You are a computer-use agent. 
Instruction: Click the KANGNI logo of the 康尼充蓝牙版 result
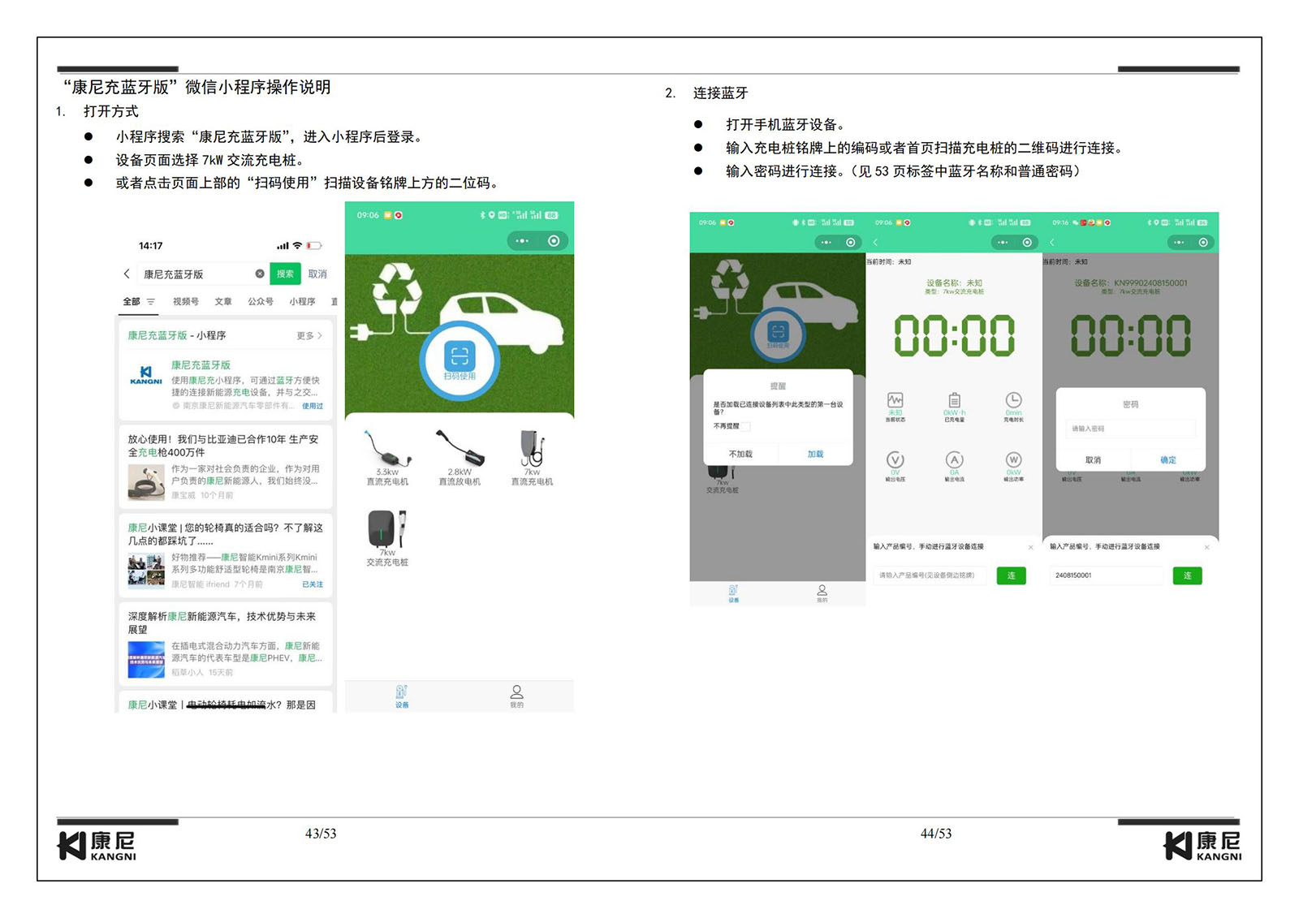[146, 376]
